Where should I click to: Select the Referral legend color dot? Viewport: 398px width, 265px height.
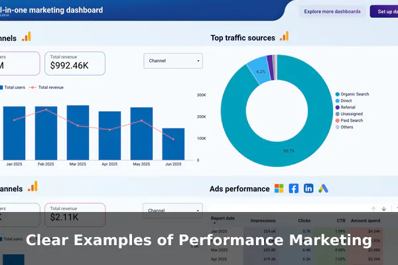[338, 107]
